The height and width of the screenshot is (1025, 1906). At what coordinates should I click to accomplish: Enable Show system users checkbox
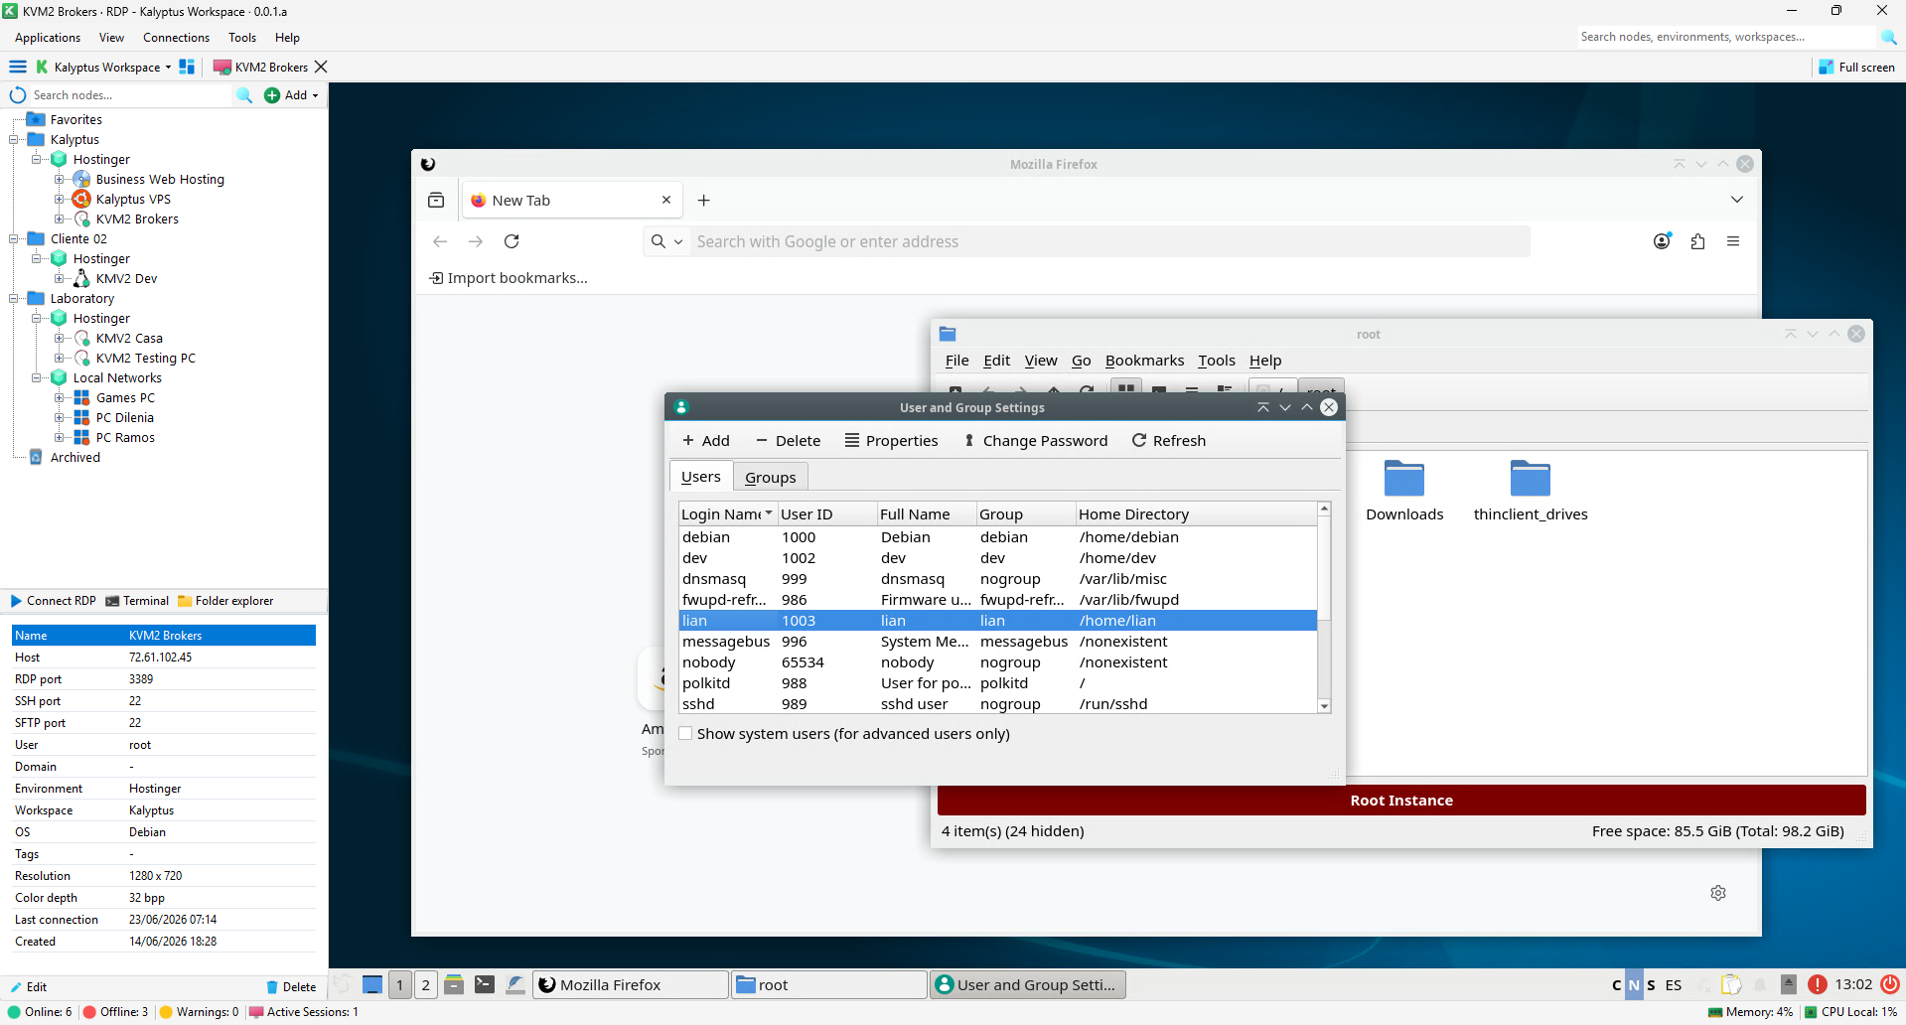tap(685, 733)
